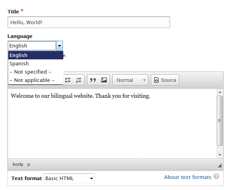
Task: Click into the Title input field
Action: click(x=89, y=22)
